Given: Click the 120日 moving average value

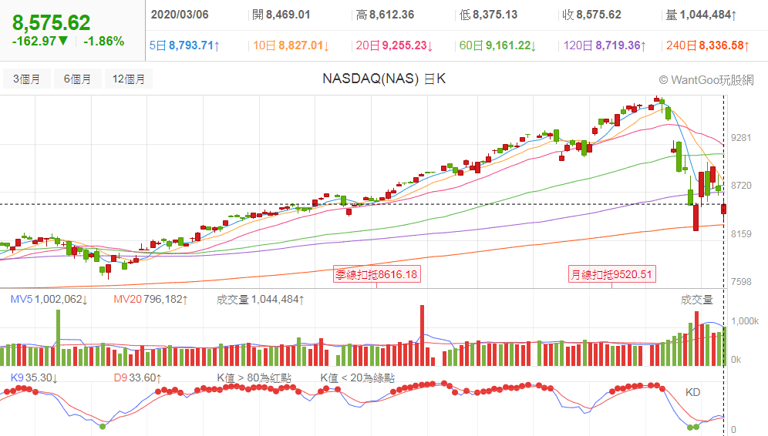Looking at the screenshot, I should [x=601, y=45].
